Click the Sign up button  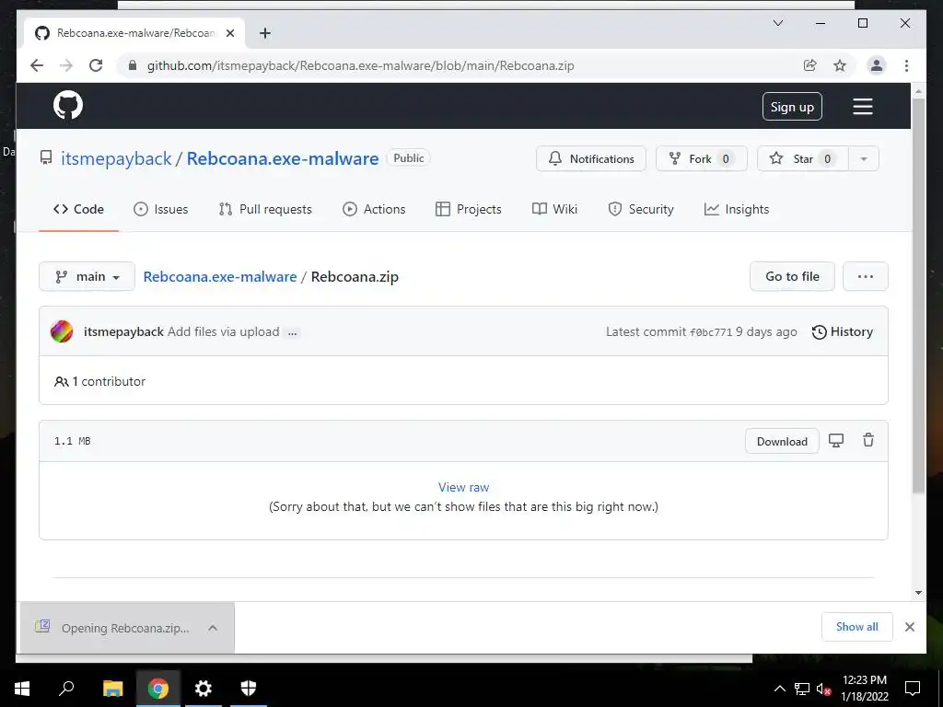click(x=792, y=107)
